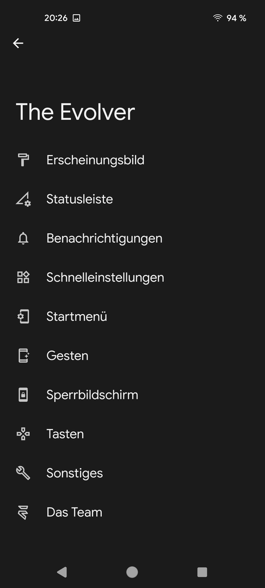Viewport: 265px width, 588px height.
Task: Open Schnelleinstellungen settings
Action: tap(132, 278)
